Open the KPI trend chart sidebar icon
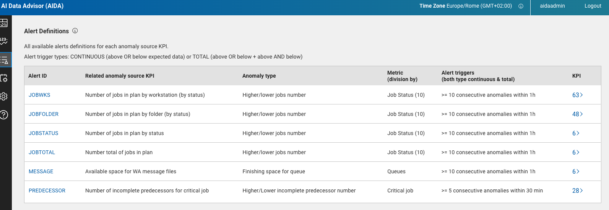This screenshot has width=609, height=210. pyautogui.click(x=4, y=41)
